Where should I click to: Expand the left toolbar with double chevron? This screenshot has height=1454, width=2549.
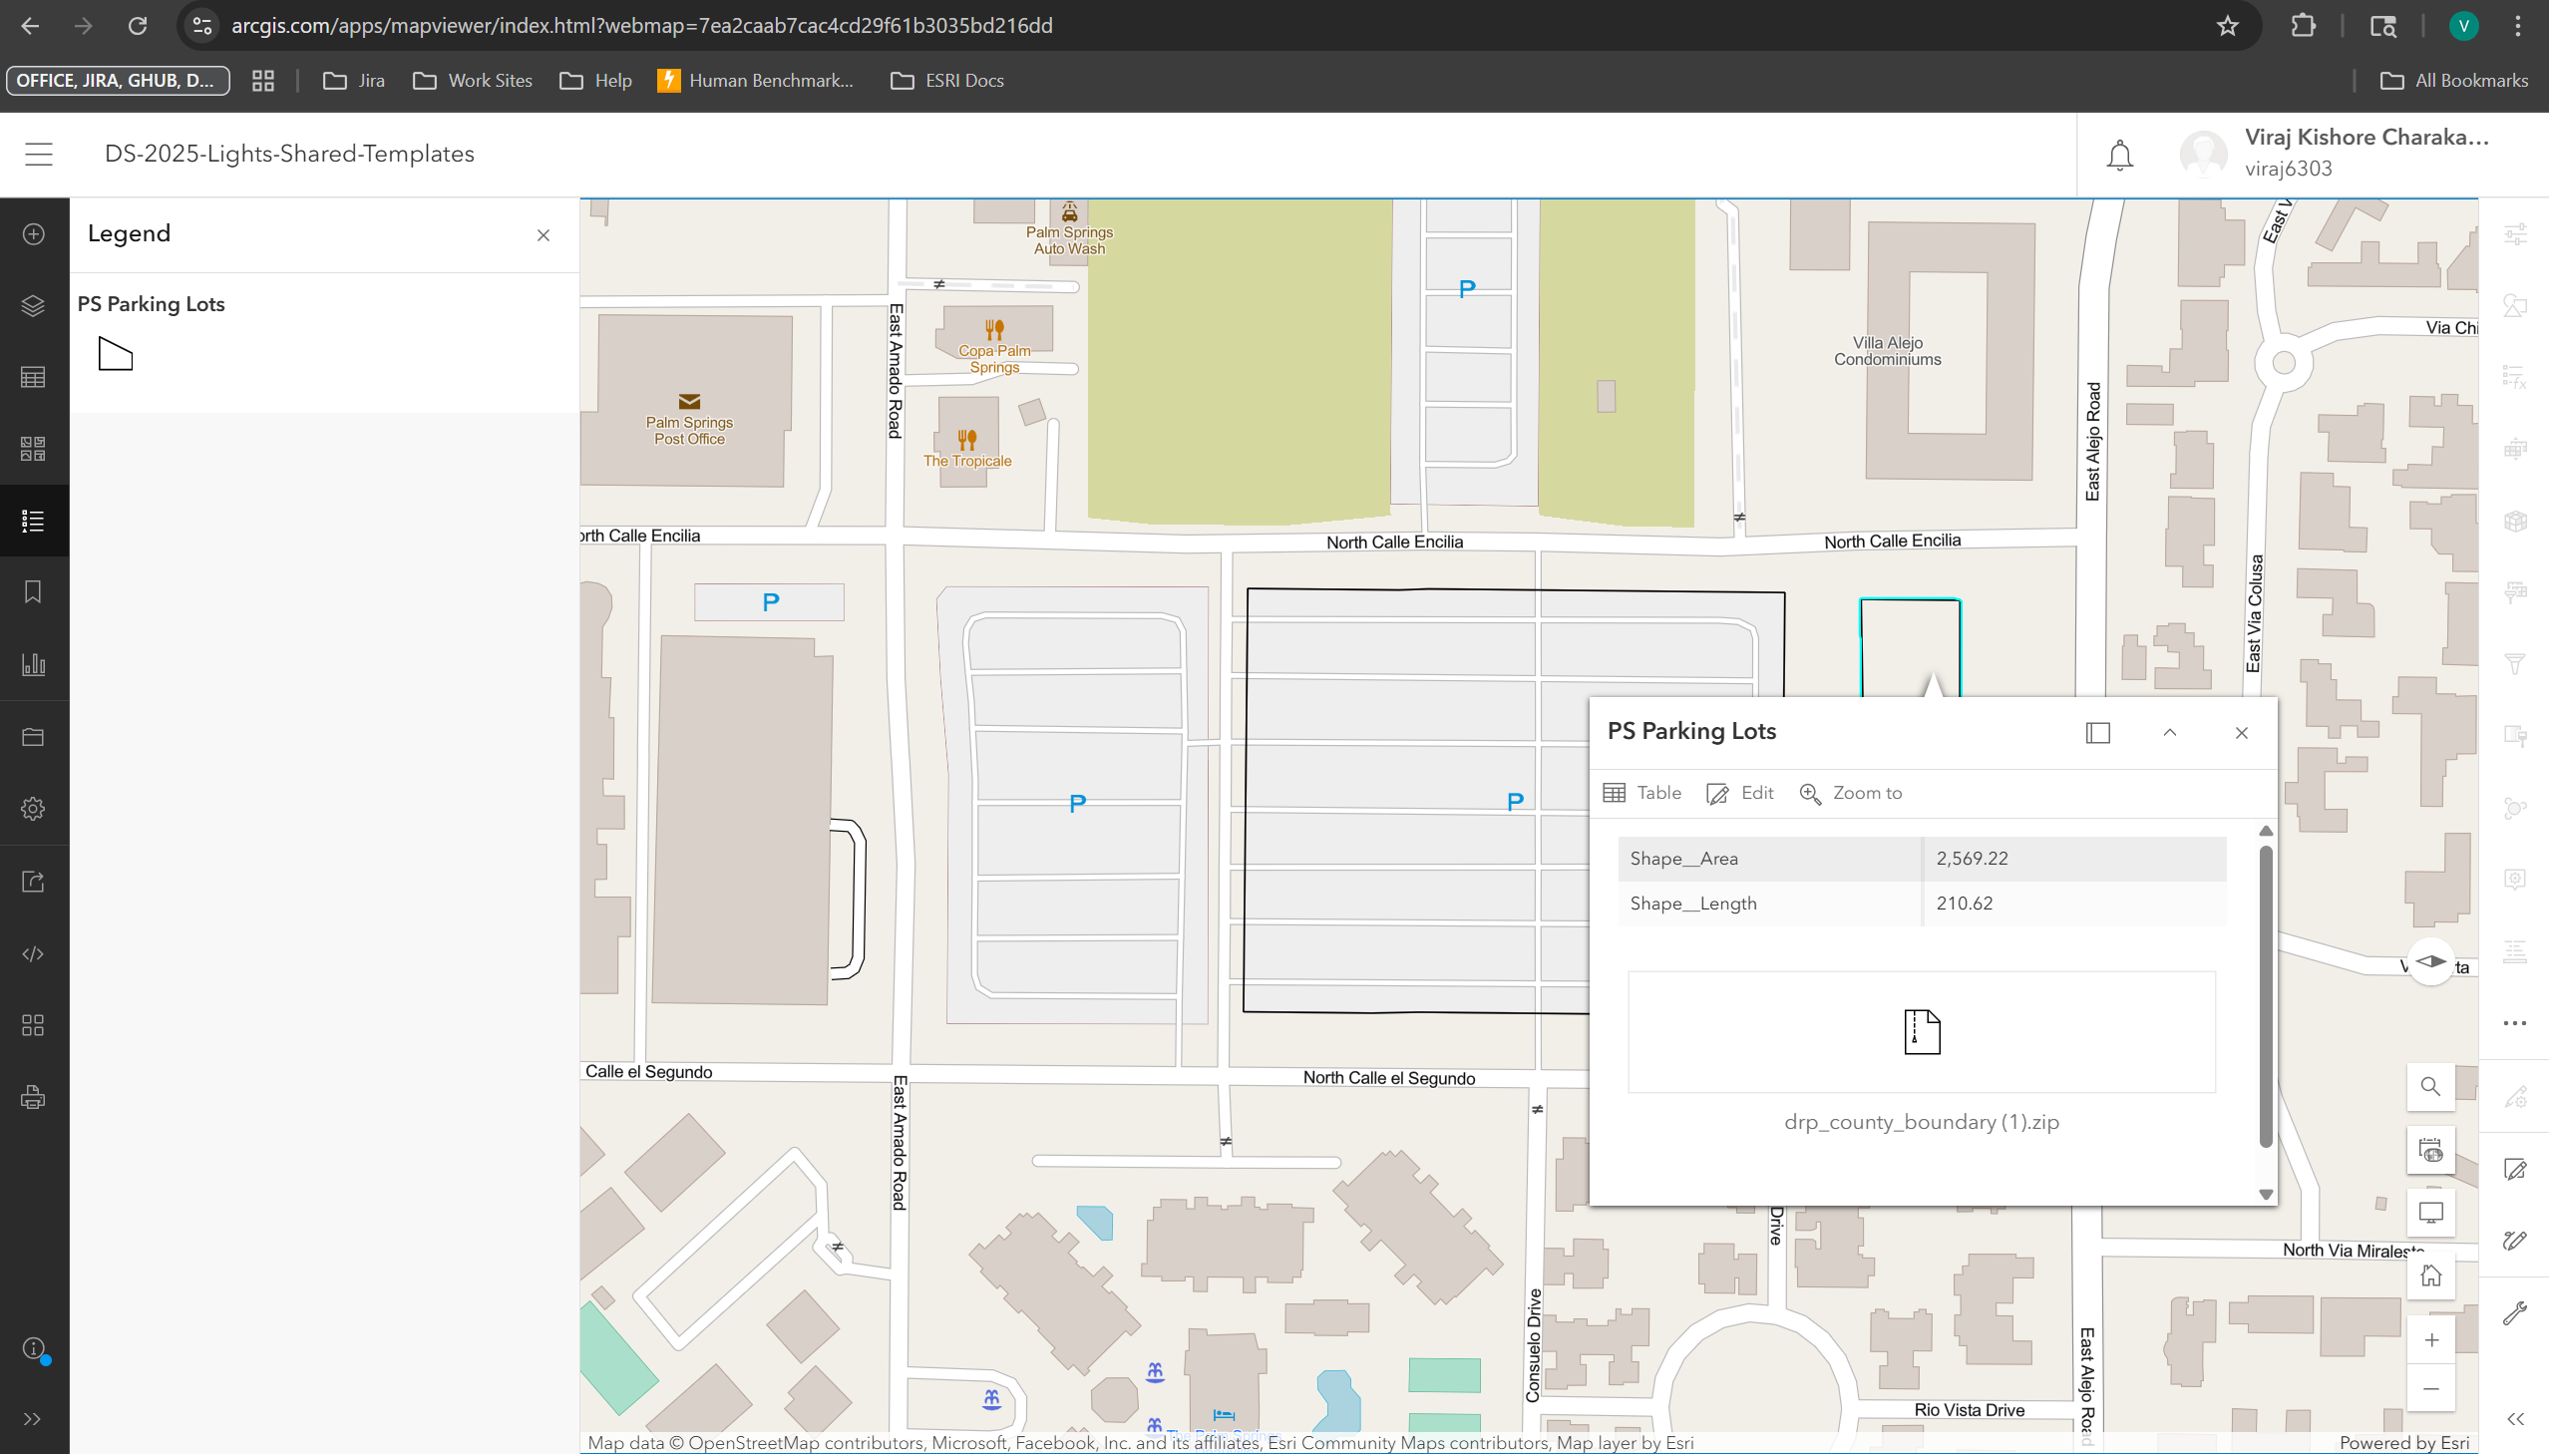point(33,1419)
